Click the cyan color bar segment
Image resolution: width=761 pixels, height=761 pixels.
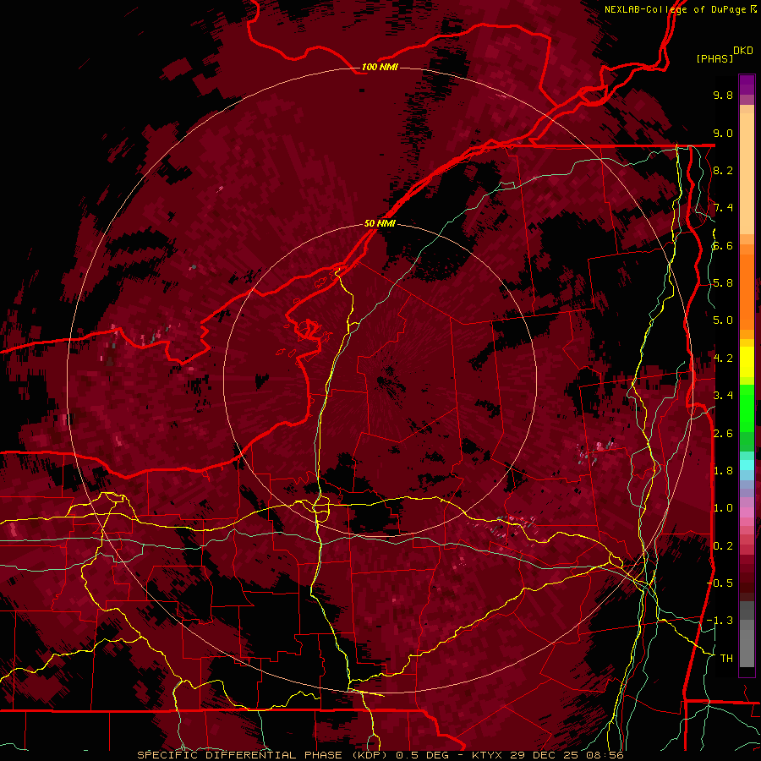pyautogui.click(x=747, y=465)
